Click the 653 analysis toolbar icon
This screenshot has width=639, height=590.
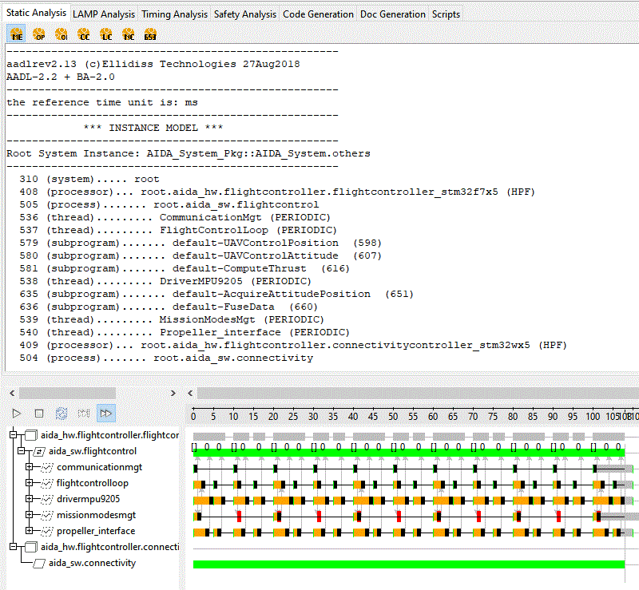[x=150, y=34]
